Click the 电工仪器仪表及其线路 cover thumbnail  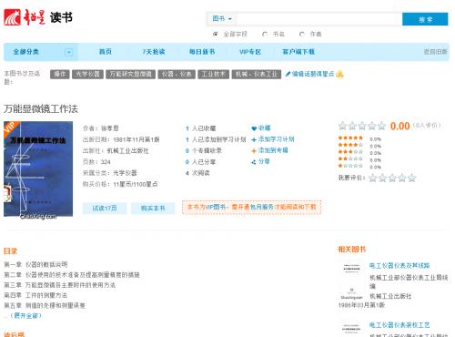(351, 281)
